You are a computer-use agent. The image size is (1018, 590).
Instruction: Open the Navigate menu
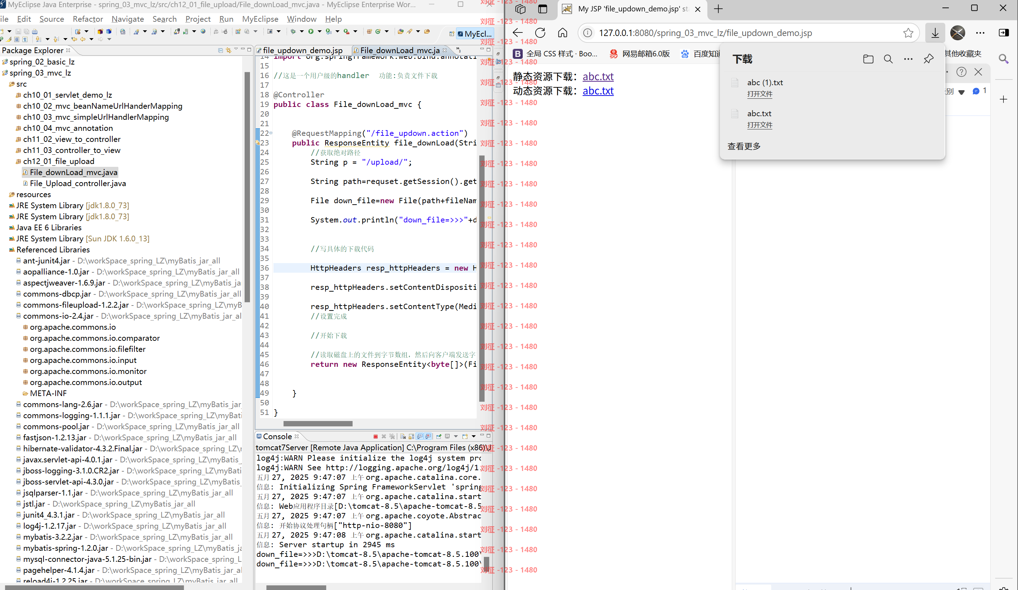tap(128, 19)
